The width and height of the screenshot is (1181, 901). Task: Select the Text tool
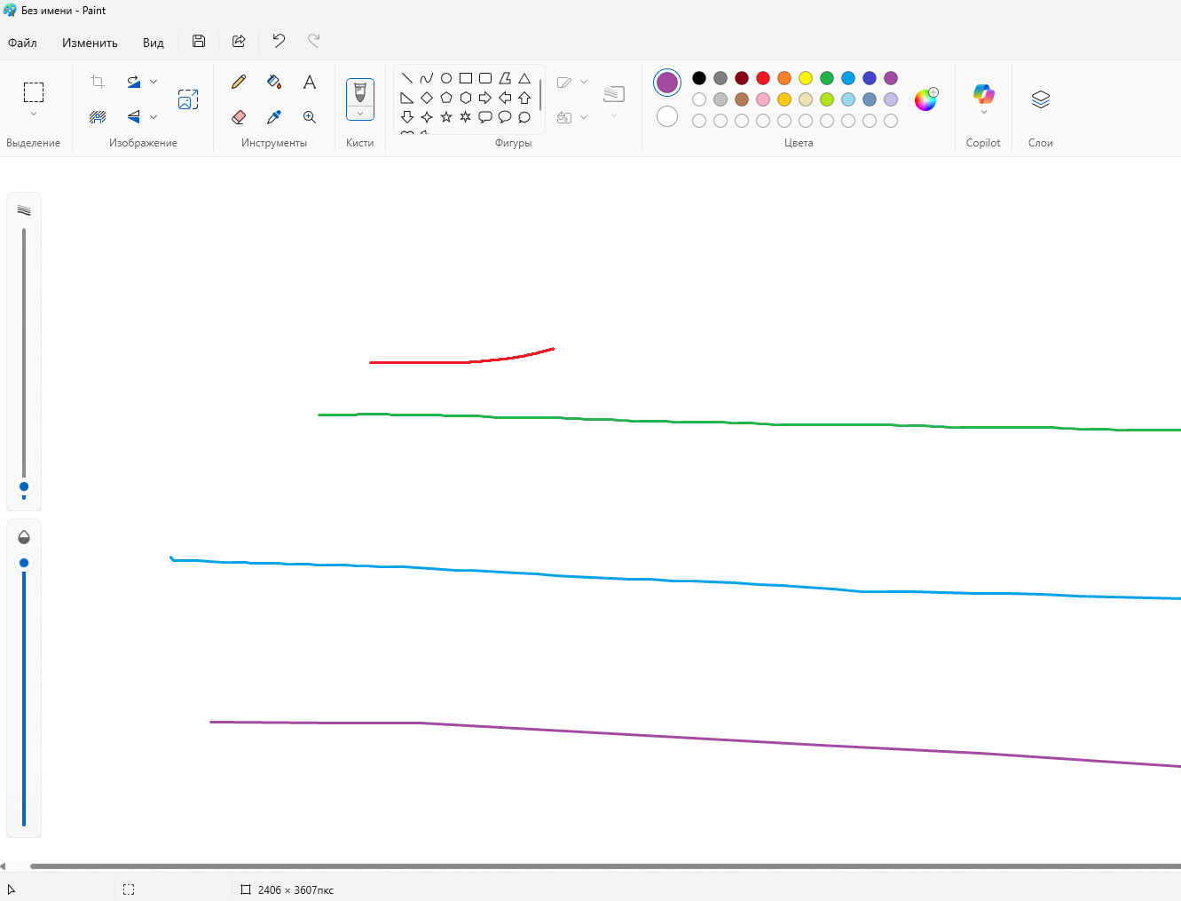click(x=310, y=83)
